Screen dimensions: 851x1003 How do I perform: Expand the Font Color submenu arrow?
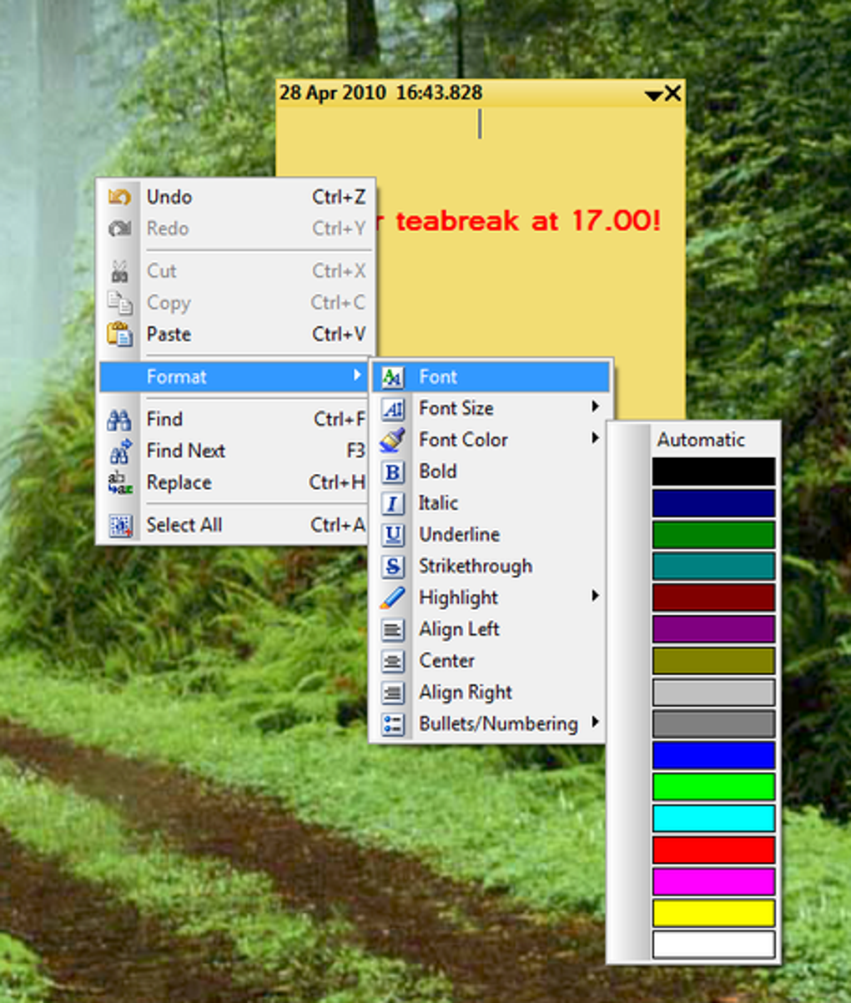point(595,438)
